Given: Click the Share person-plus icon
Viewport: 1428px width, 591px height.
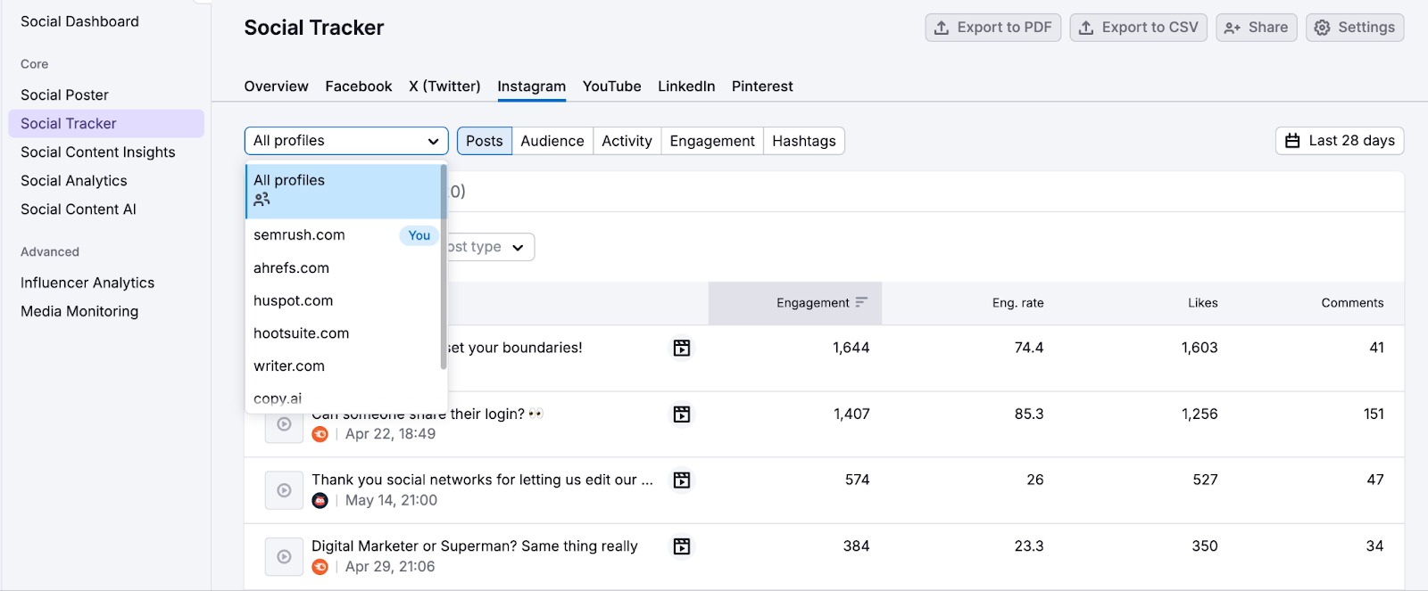Looking at the screenshot, I should 1232,28.
